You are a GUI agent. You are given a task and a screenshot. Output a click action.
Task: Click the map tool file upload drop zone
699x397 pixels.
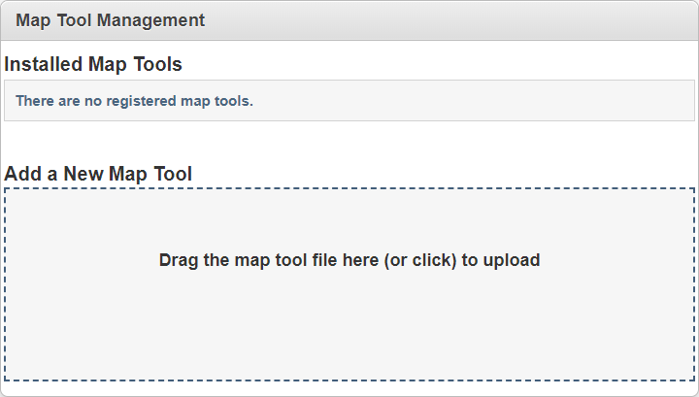click(x=349, y=284)
